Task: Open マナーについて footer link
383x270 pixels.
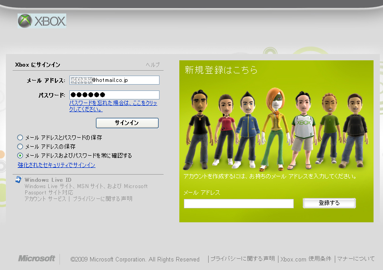Action: [356, 259]
